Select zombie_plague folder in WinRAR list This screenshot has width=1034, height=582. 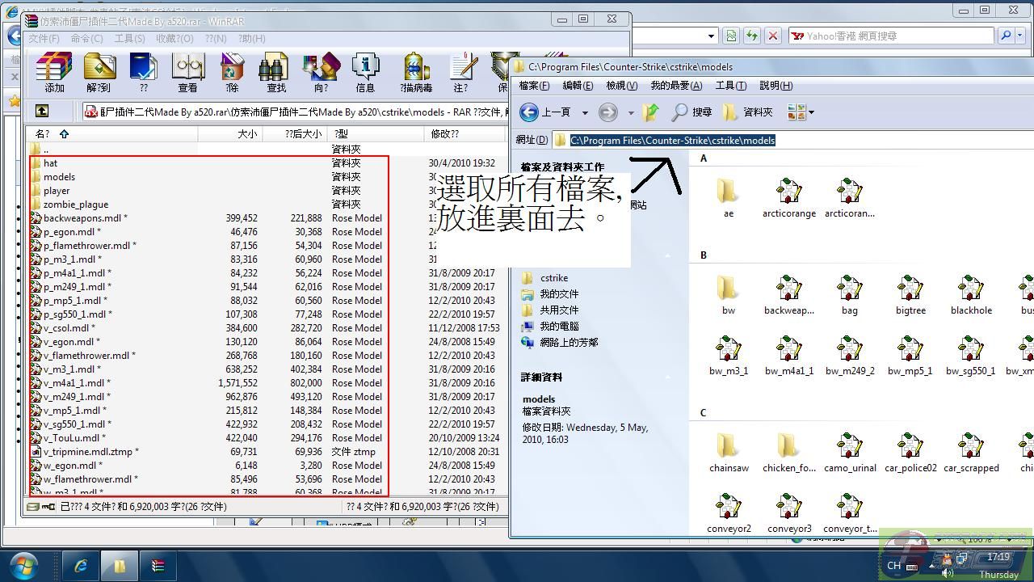coord(76,205)
